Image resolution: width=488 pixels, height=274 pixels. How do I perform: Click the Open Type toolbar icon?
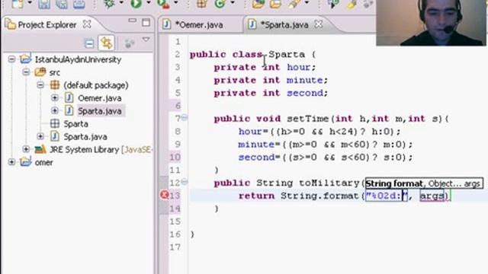click(x=258, y=4)
